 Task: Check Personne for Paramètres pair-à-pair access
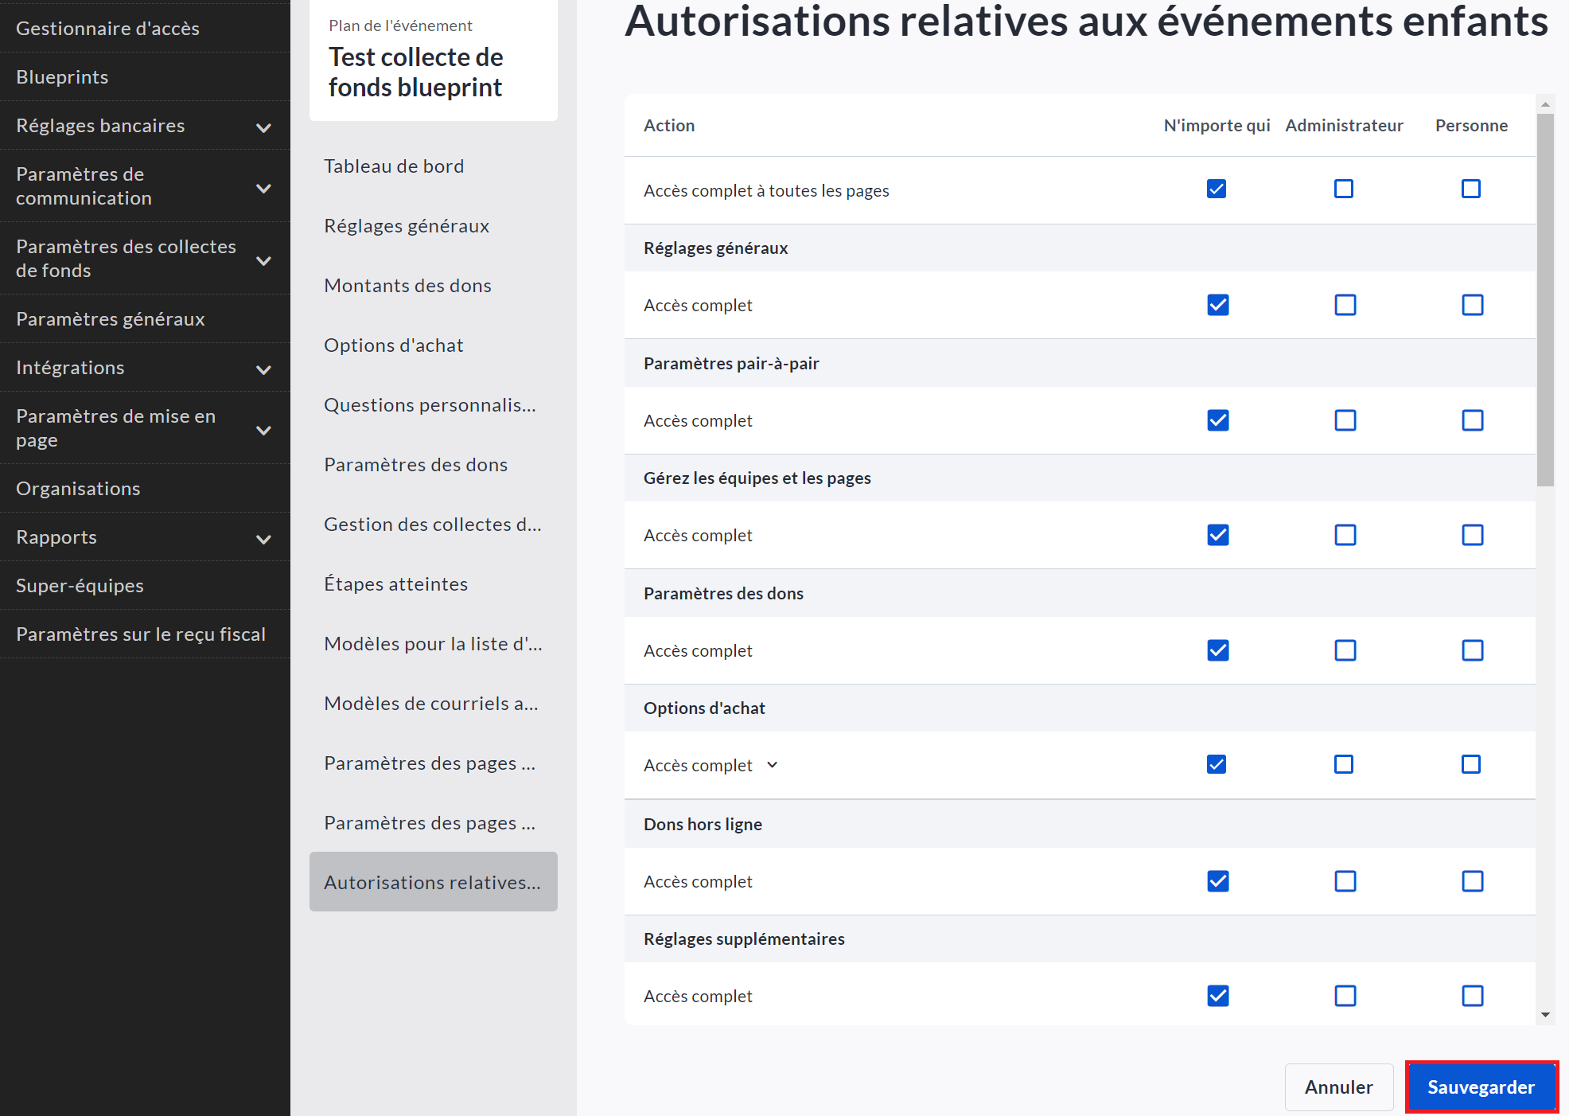pos(1472,420)
